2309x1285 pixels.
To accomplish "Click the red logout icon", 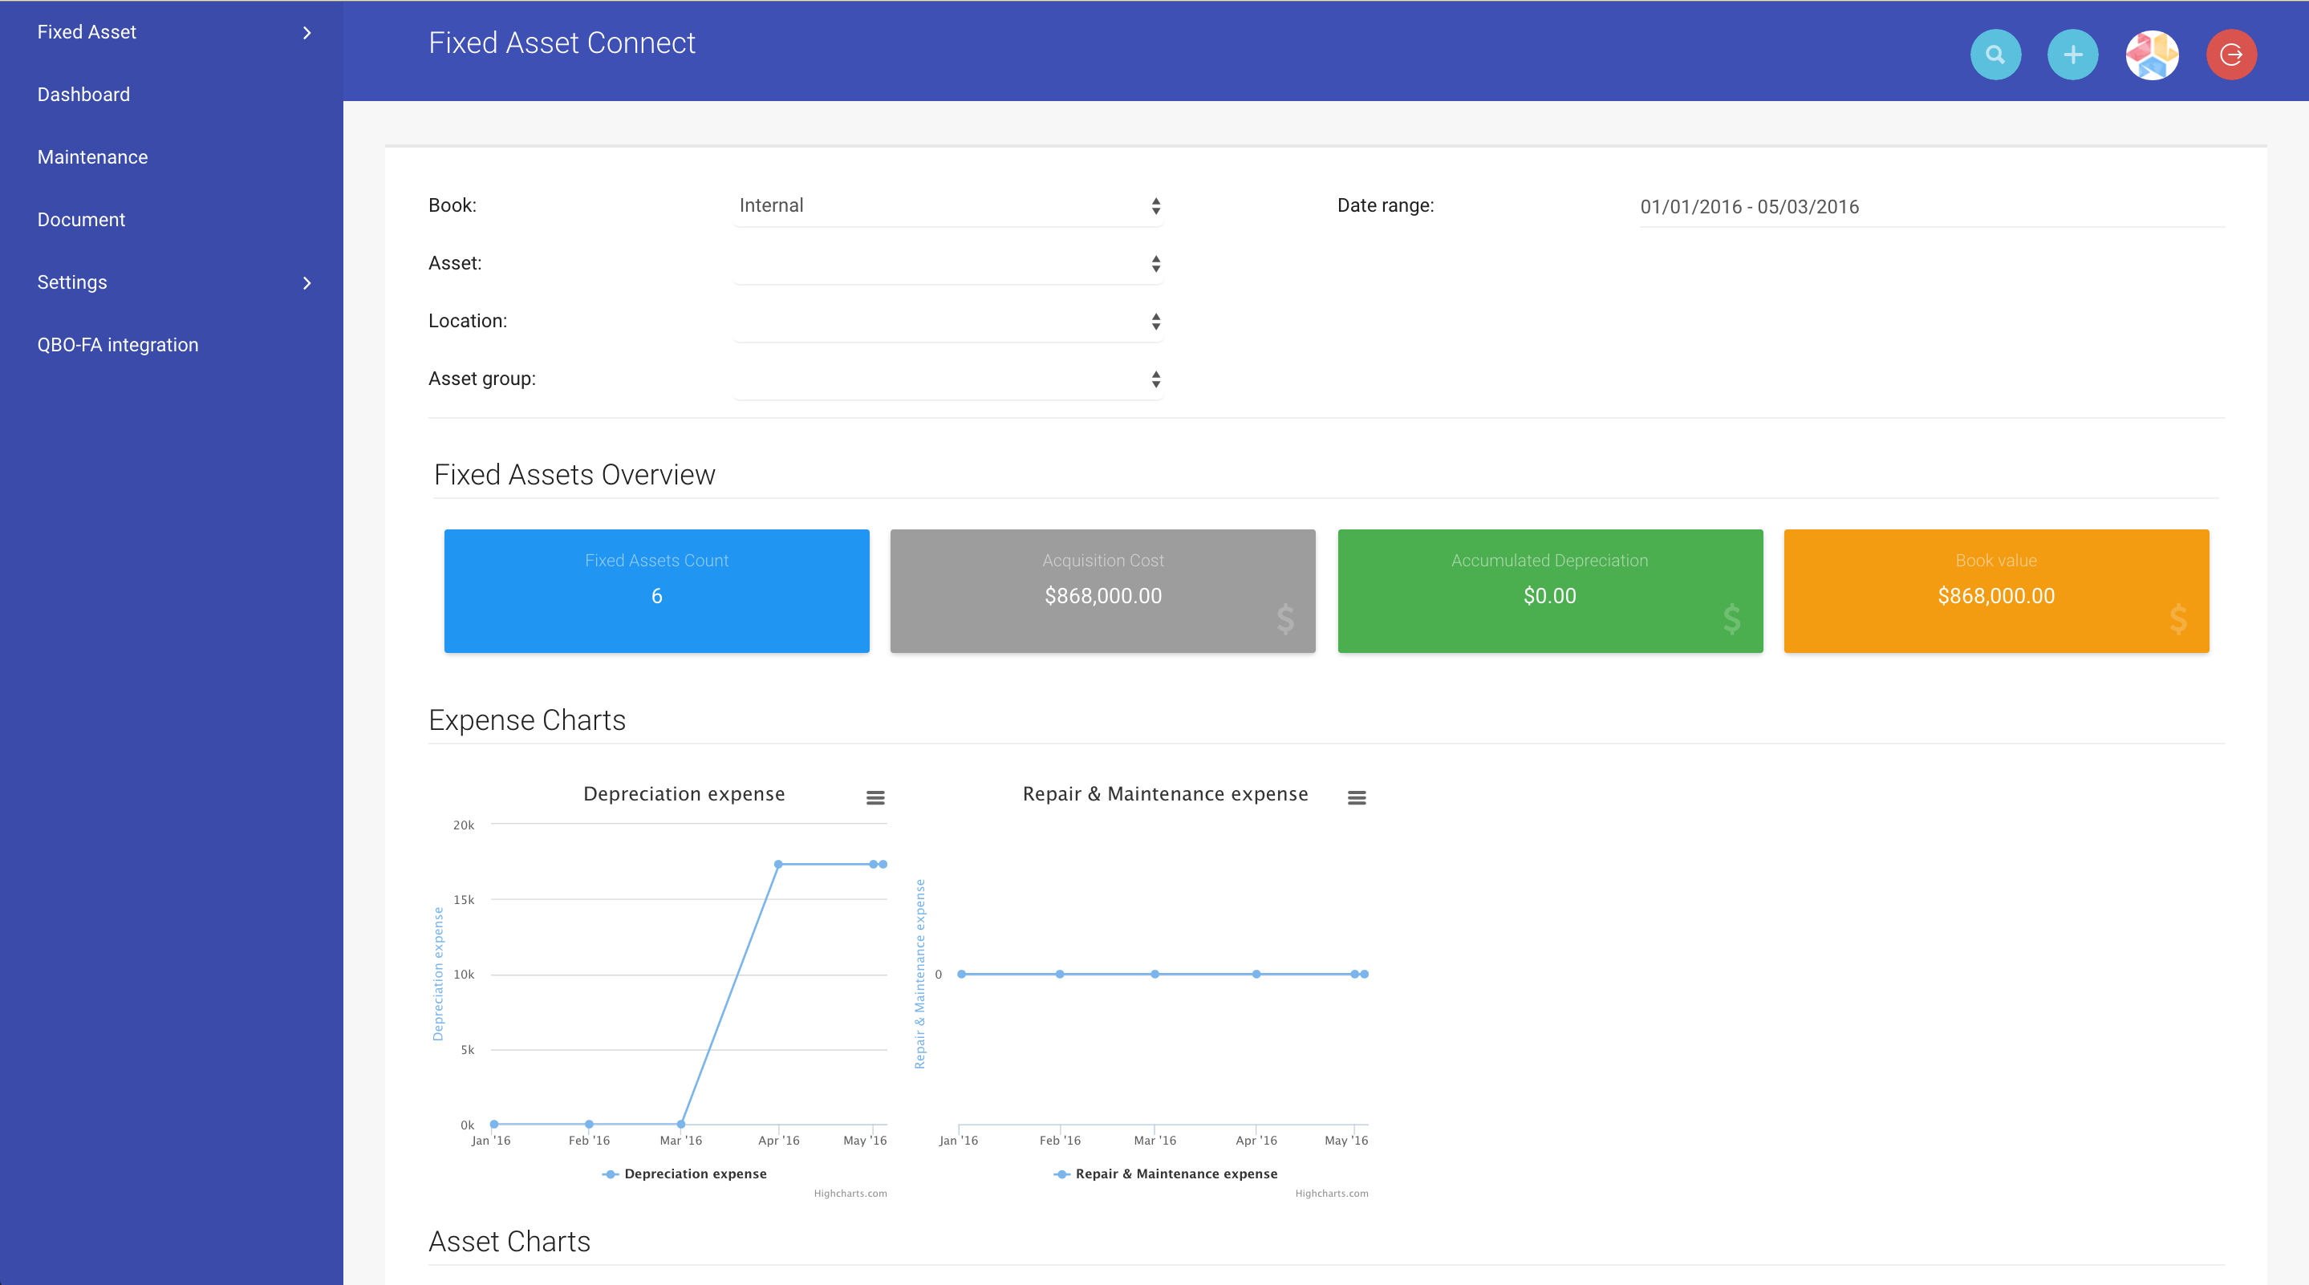I will 2230,55.
